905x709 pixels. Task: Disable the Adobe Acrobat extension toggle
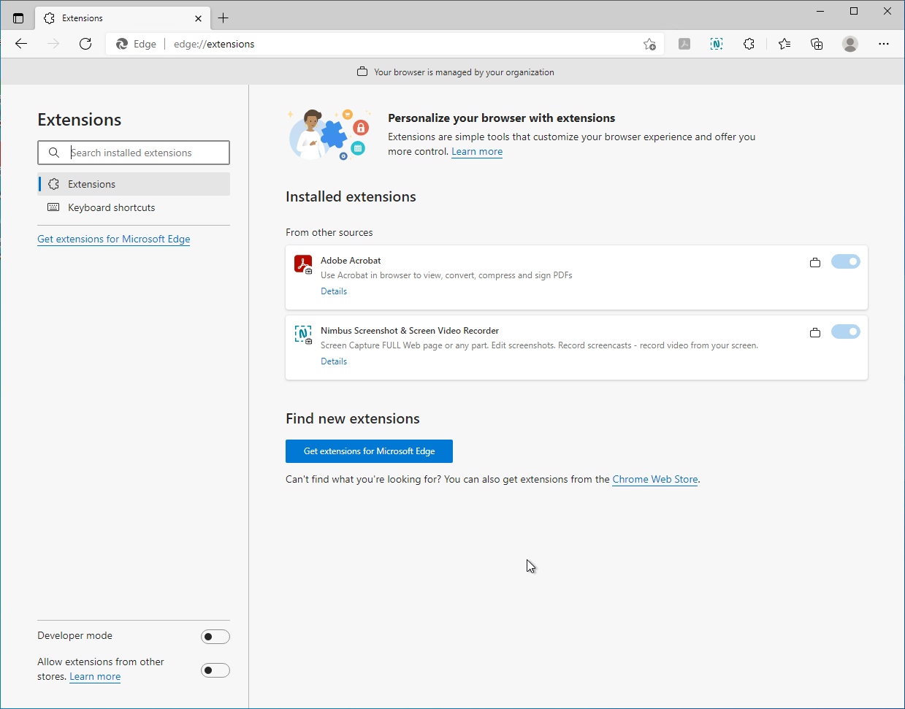pyautogui.click(x=845, y=261)
